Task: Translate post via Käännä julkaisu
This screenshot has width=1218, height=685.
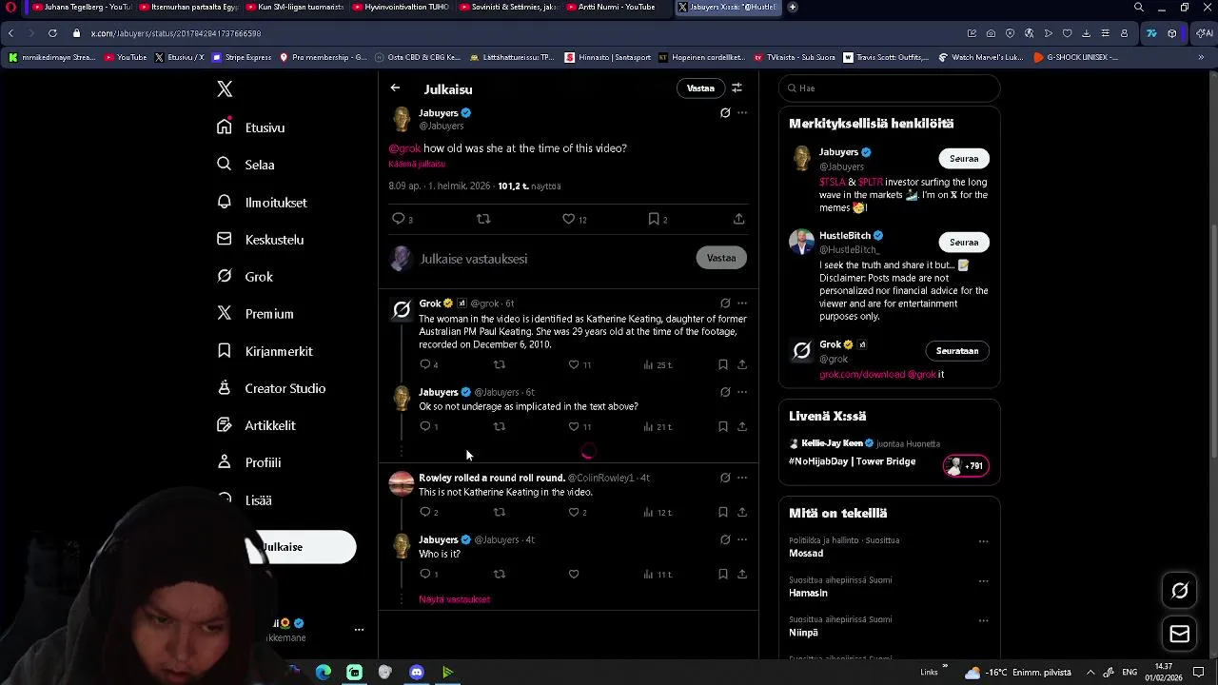Action: (x=417, y=164)
